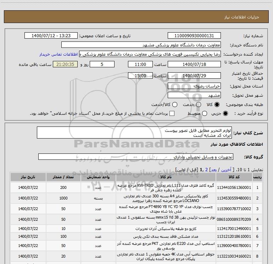The height and width of the screenshot is (264, 273).
Task: Click the شماره نیاز field 1100090930000131
Action: pos(194,36)
